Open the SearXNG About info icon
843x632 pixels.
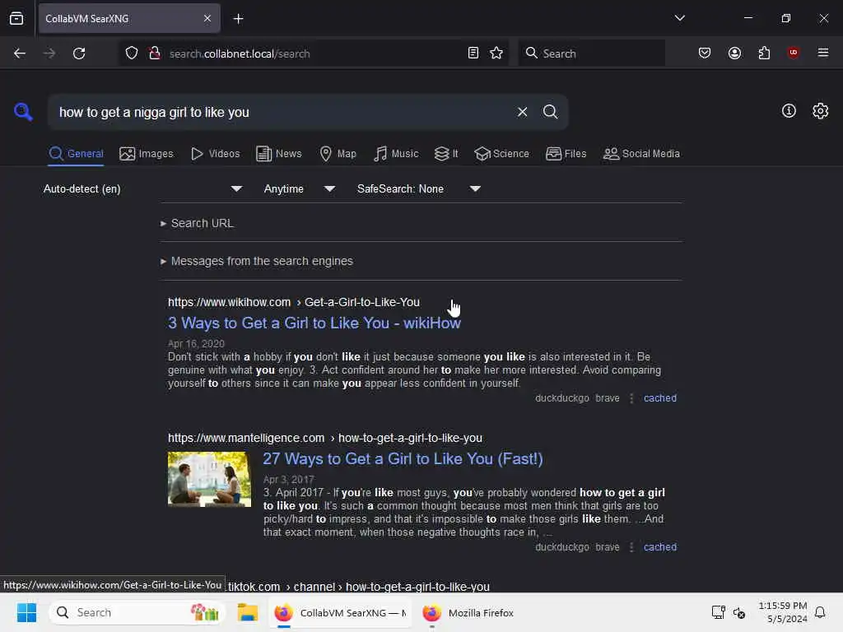click(789, 111)
